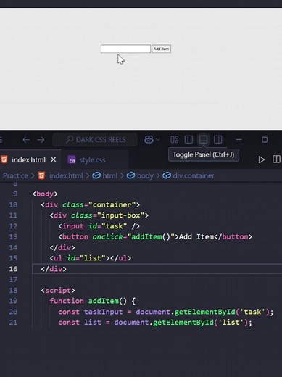Open the DARK CSS REELS search box
The image size is (282, 377).
click(95, 140)
